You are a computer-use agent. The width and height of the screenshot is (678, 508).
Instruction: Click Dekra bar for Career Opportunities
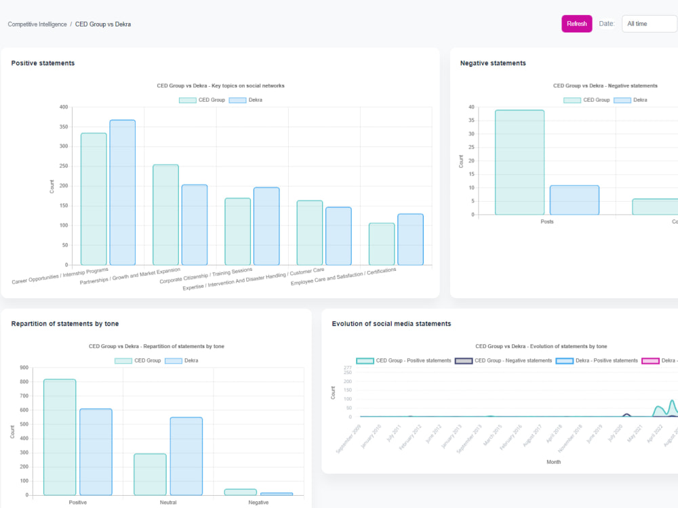pyautogui.click(x=122, y=192)
